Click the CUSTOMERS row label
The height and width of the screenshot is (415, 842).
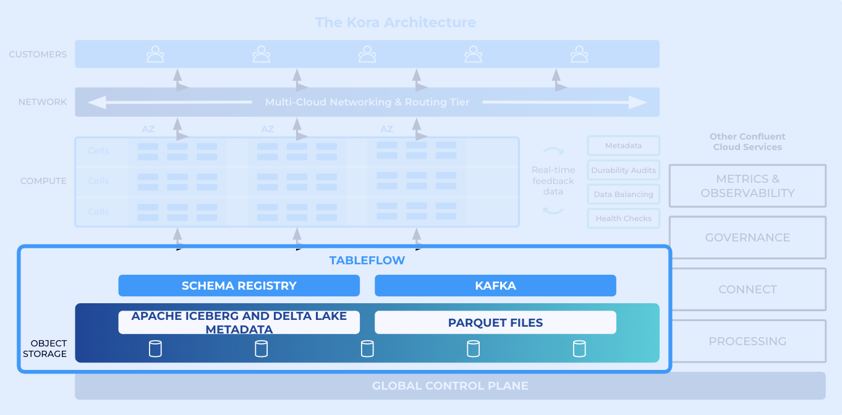click(38, 54)
